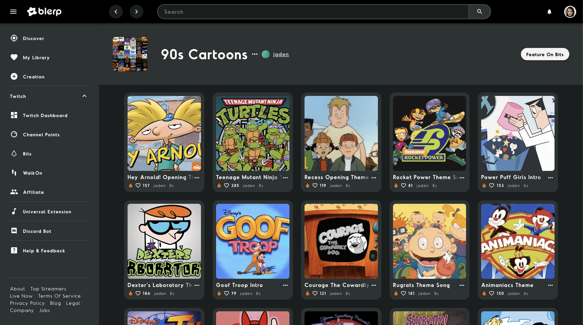Play the Teenage Mutant Ninja Turtles thumbnail

click(x=253, y=133)
